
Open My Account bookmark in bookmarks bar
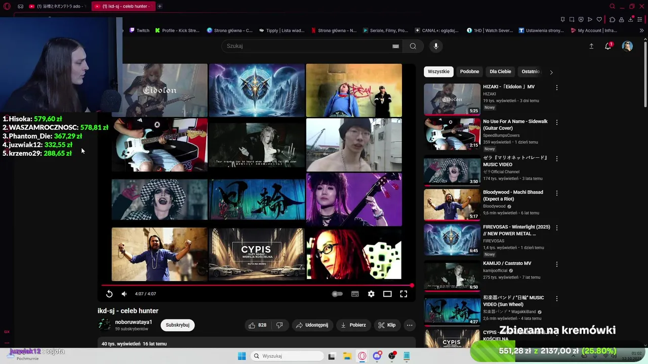593,30
